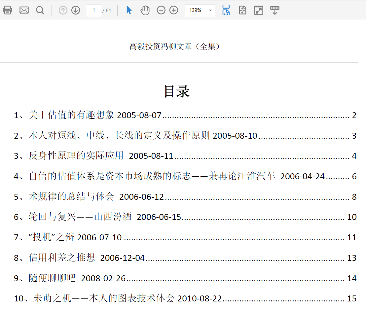Click the download-arrow icon at toolbar end
The width and height of the screenshot is (366, 310).
click(274, 10)
